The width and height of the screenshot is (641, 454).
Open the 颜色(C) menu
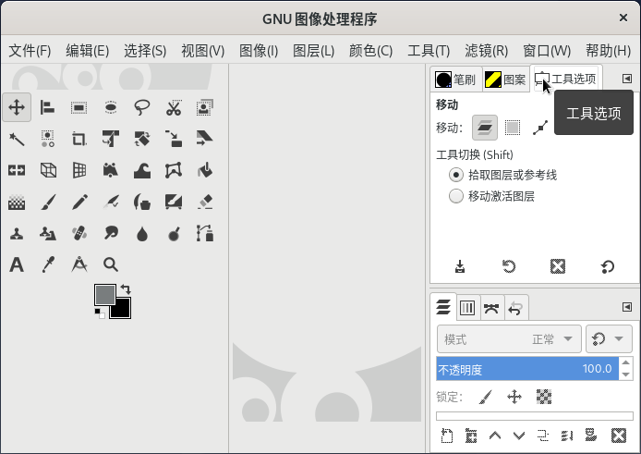click(x=370, y=51)
